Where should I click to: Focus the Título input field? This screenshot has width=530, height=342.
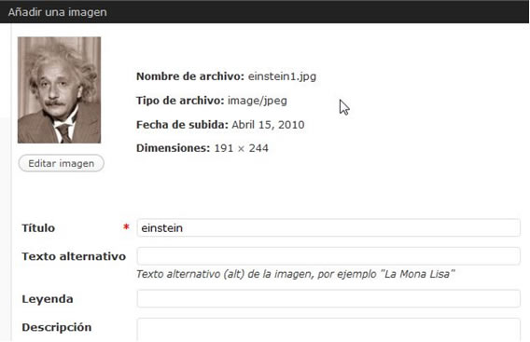[x=328, y=228]
